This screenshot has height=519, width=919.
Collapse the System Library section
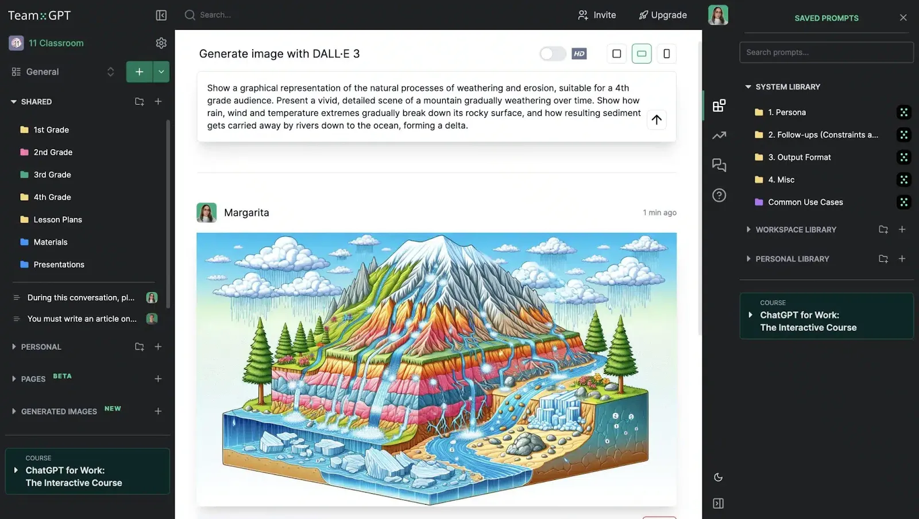coord(748,87)
